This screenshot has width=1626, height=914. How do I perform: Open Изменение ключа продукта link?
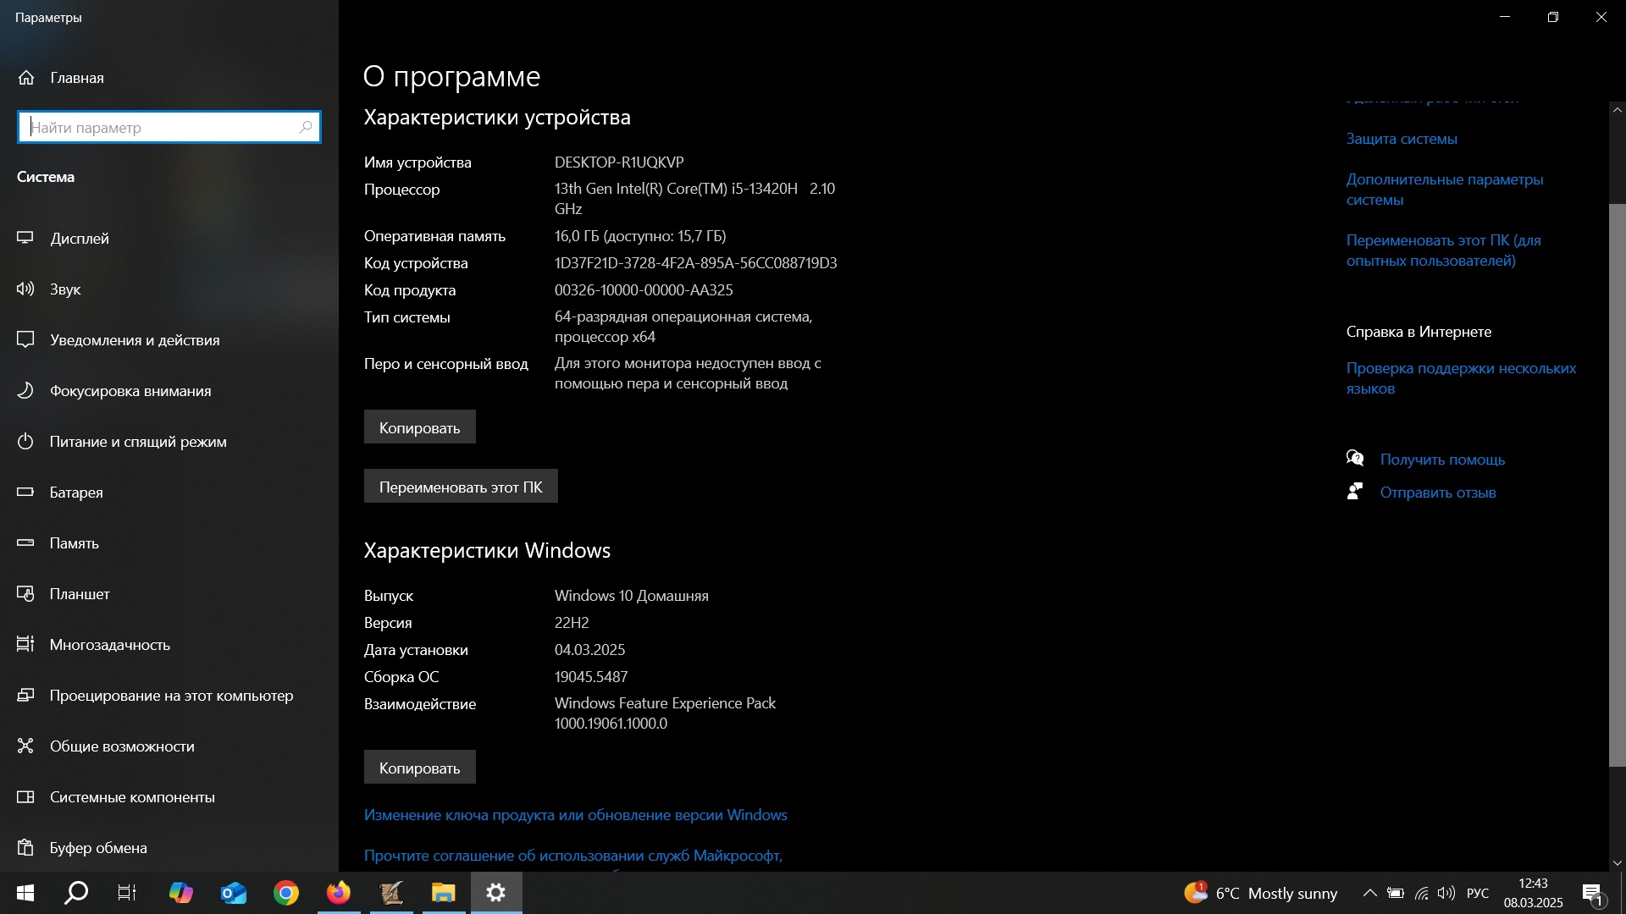(x=575, y=815)
